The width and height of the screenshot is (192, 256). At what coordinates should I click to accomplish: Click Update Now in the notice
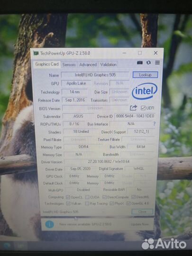tap(140, 224)
